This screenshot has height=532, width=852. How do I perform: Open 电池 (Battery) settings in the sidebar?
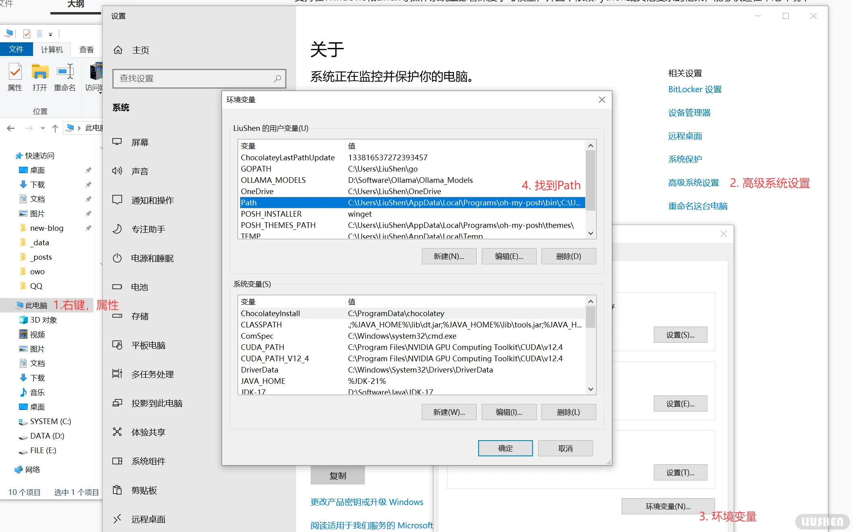tap(140, 287)
